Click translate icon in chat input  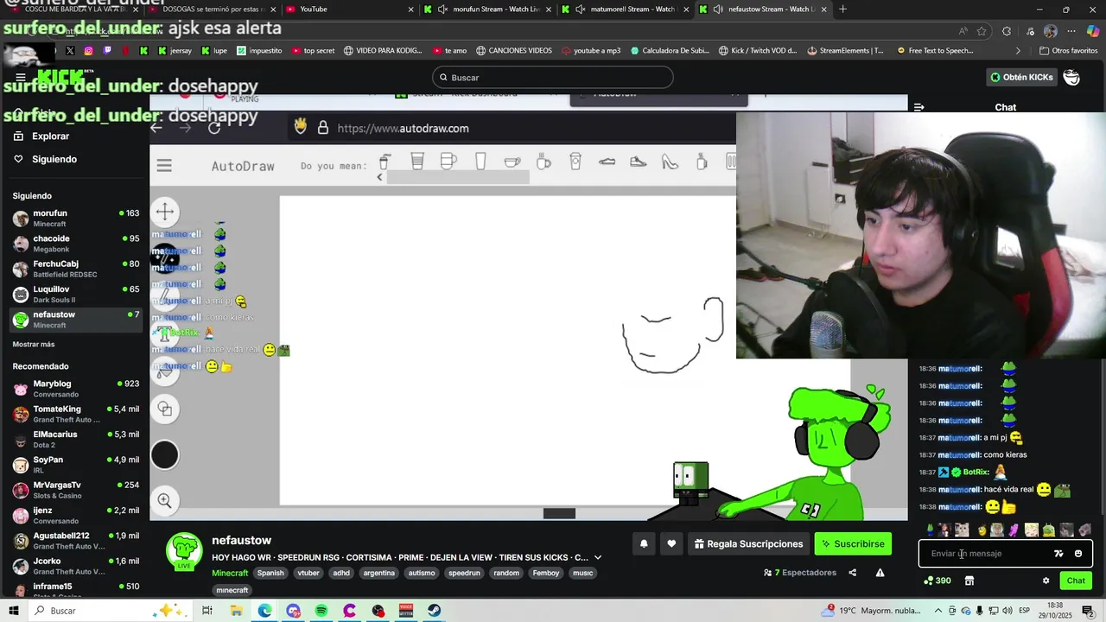click(x=1058, y=554)
